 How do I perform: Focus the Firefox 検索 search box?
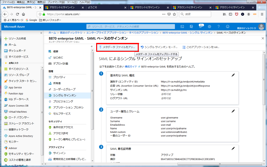[195, 14]
